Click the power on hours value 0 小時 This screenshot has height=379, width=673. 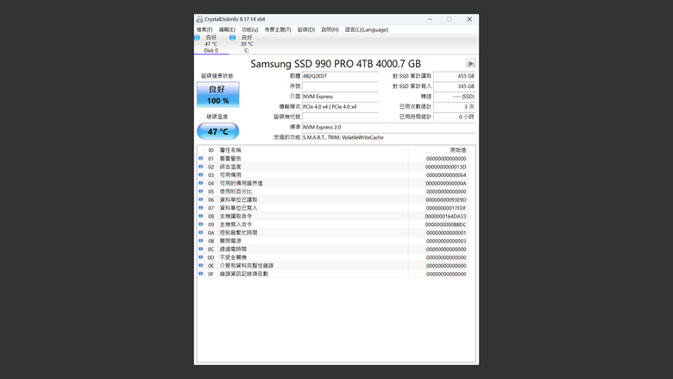pyautogui.click(x=455, y=117)
